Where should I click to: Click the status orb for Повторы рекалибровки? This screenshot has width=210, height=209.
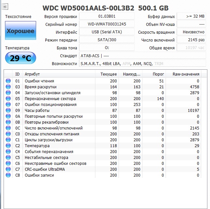coord(8,122)
